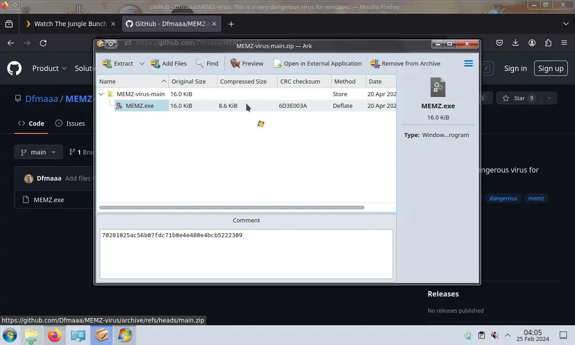Image resolution: width=575 pixels, height=345 pixels.
Task: Close the Jungle Bunch tab
Action: 113,24
